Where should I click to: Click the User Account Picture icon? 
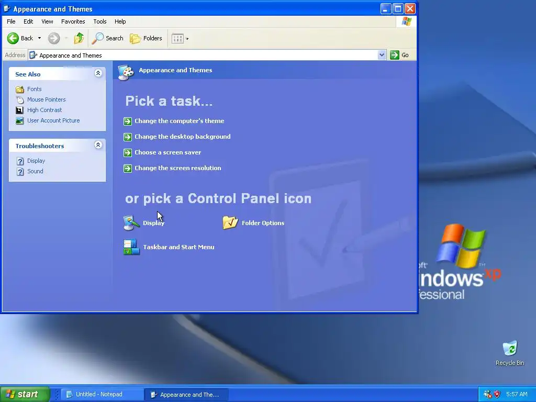(20, 121)
